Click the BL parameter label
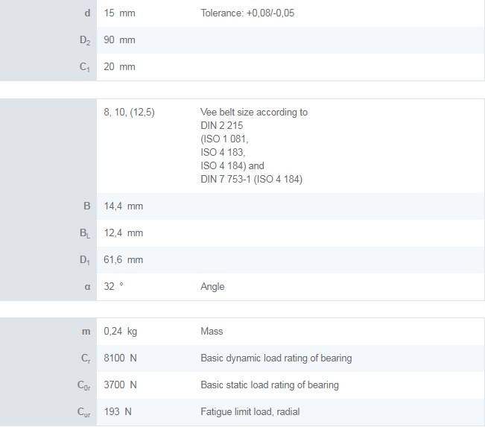The height and width of the screenshot is (427, 485). coord(85,233)
